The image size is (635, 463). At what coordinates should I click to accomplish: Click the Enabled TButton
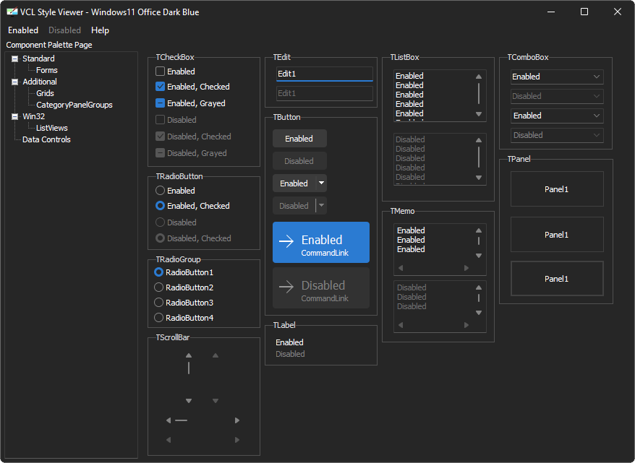click(299, 139)
